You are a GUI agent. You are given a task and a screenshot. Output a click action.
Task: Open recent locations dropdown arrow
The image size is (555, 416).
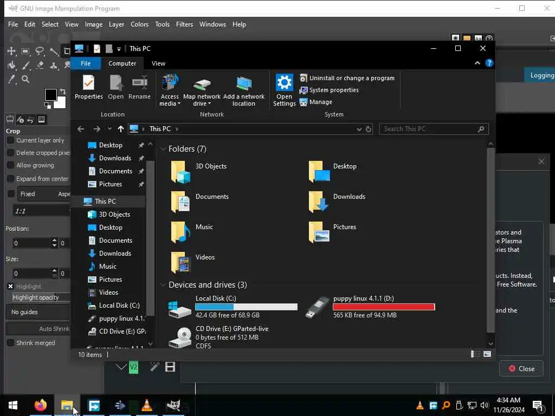[109, 129]
